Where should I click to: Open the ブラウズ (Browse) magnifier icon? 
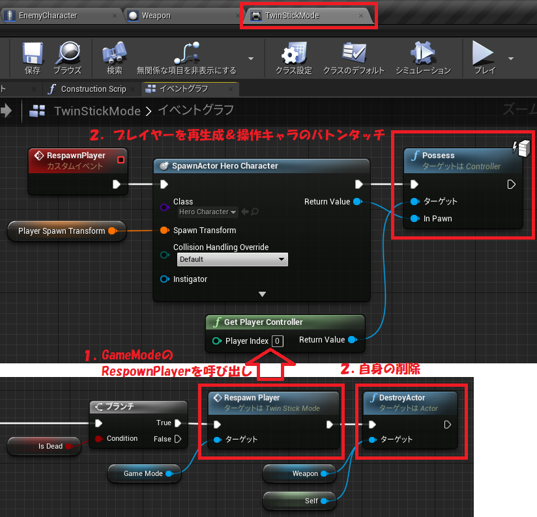pyautogui.click(x=68, y=53)
